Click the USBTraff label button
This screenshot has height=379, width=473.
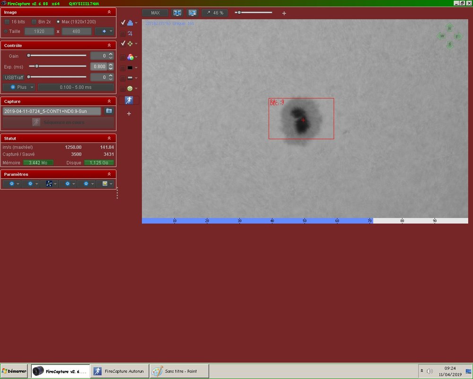tap(14, 77)
